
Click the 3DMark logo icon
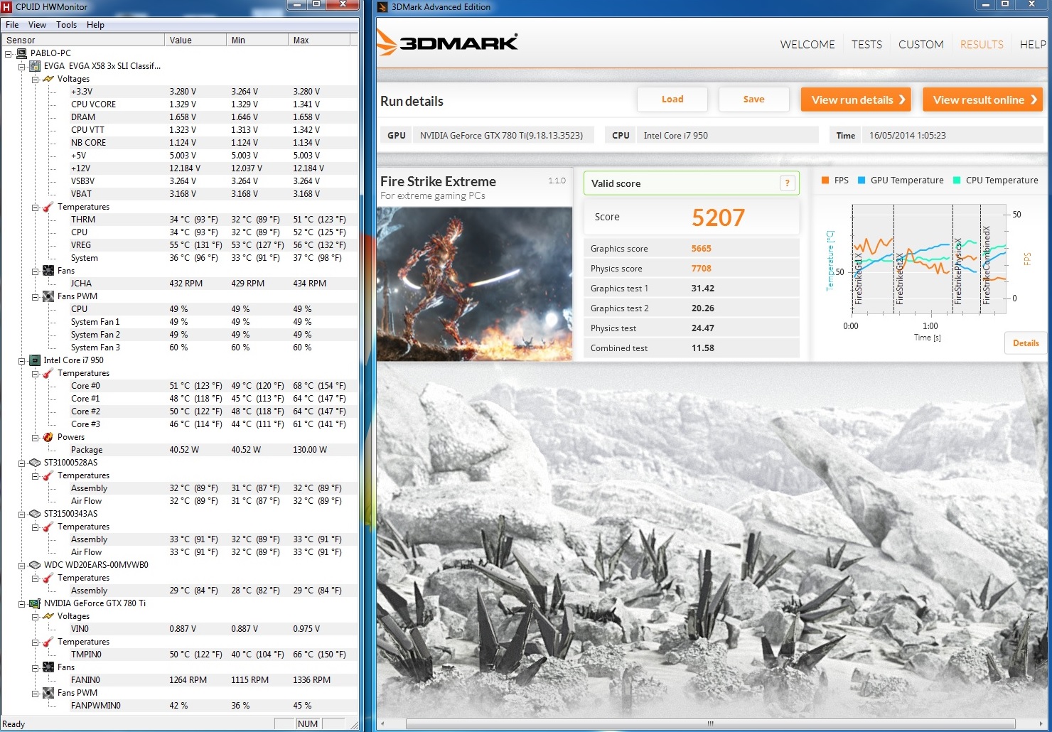[387, 43]
